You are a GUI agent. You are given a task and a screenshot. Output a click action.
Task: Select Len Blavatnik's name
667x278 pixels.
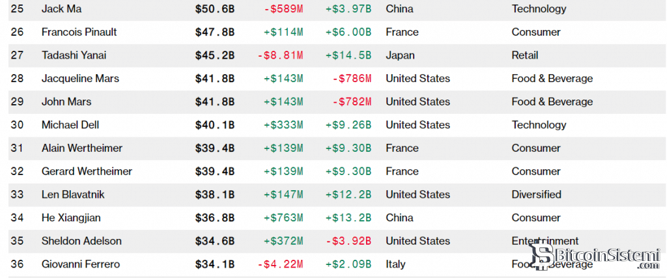(x=73, y=195)
